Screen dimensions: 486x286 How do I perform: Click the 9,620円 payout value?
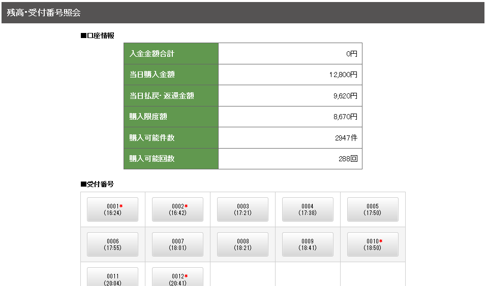coord(346,96)
